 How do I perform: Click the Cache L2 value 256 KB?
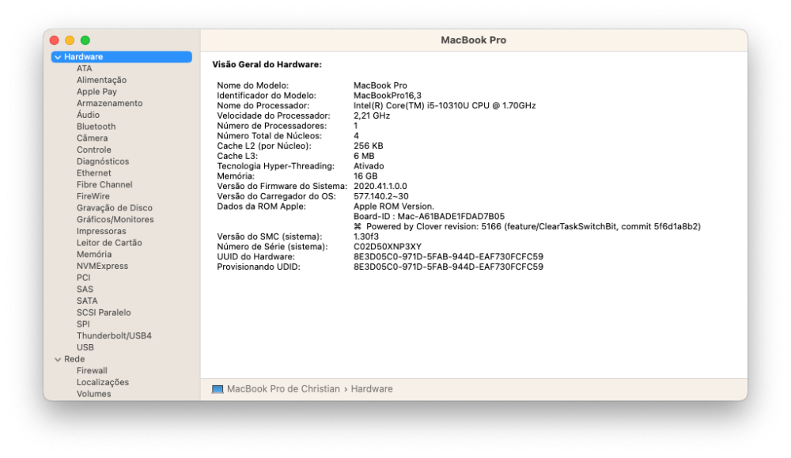pyautogui.click(x=369, y=146)
